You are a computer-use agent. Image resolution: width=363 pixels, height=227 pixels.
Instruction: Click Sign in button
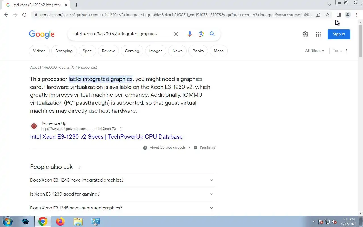(339, 34)
